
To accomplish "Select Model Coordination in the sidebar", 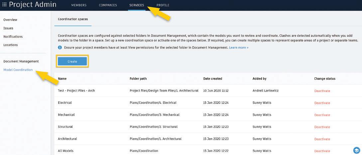I will point(18,70).
